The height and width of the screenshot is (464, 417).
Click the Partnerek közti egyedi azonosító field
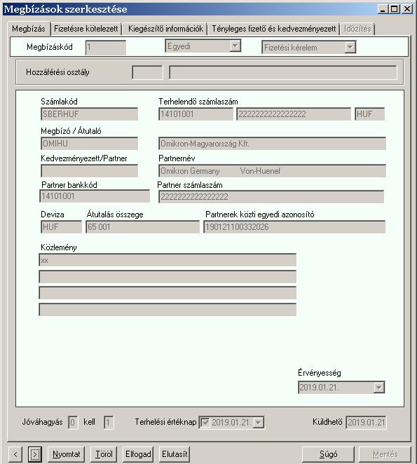(x=294, y=227)
